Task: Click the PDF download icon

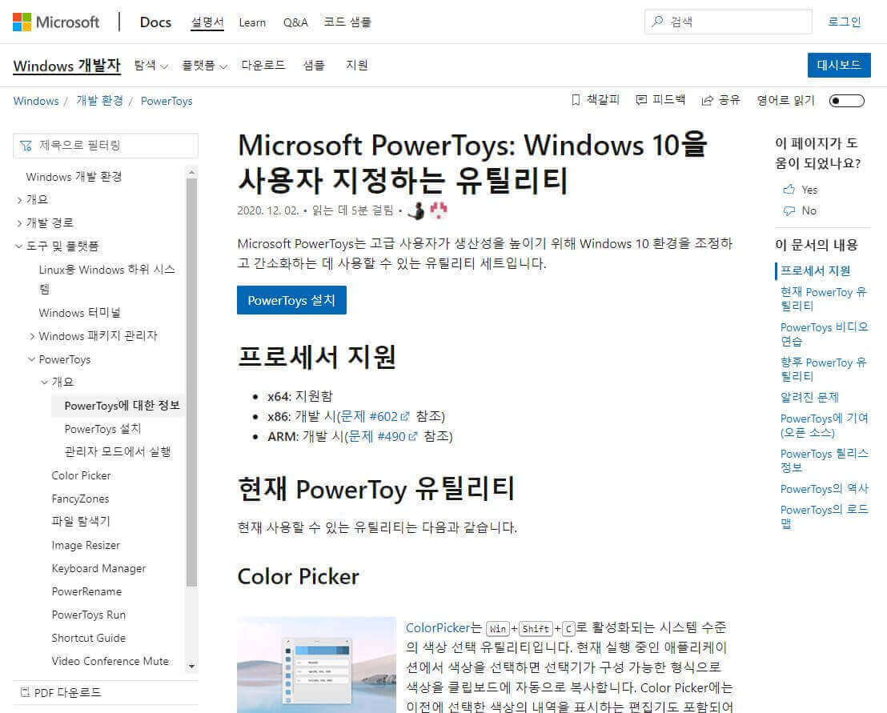Action: (25, 692)
